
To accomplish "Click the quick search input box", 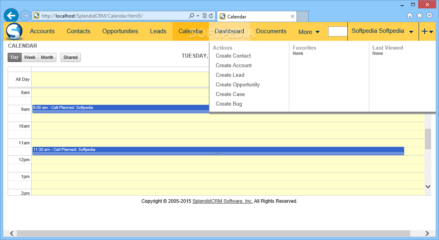I will coord(338,31).
